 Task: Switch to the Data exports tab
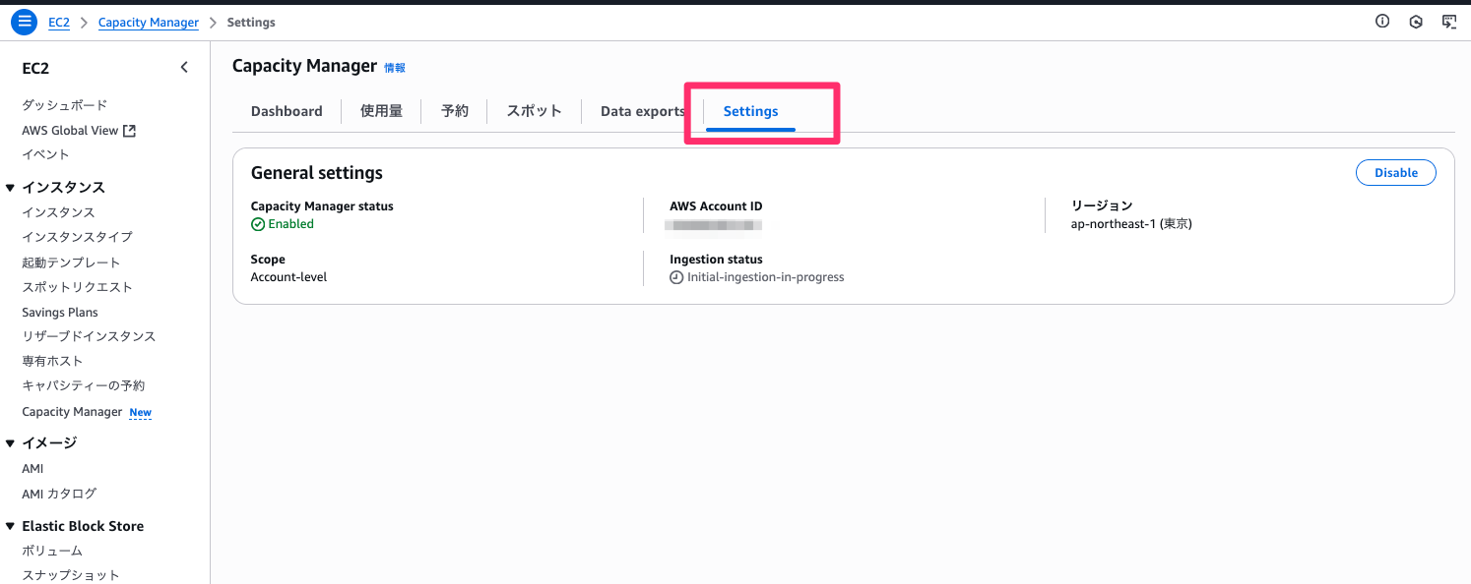[x=642, y=111]
